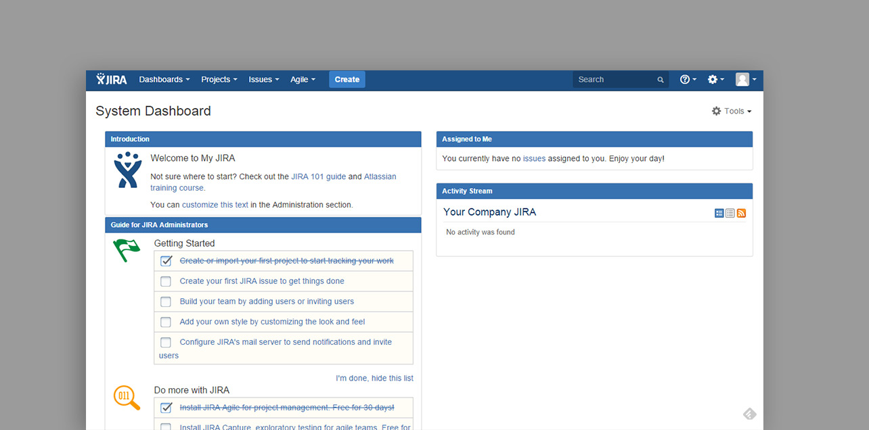
Task: Click the Guide for JIRA Administrators header
Action: (263, 225)
